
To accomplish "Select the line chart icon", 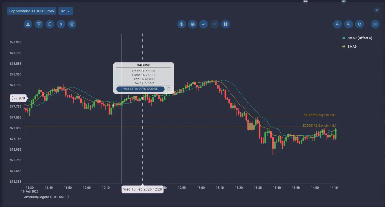I will point(204,24).
